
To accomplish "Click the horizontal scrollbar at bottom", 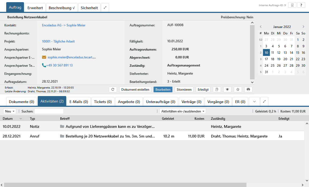I will coord(125,185).
